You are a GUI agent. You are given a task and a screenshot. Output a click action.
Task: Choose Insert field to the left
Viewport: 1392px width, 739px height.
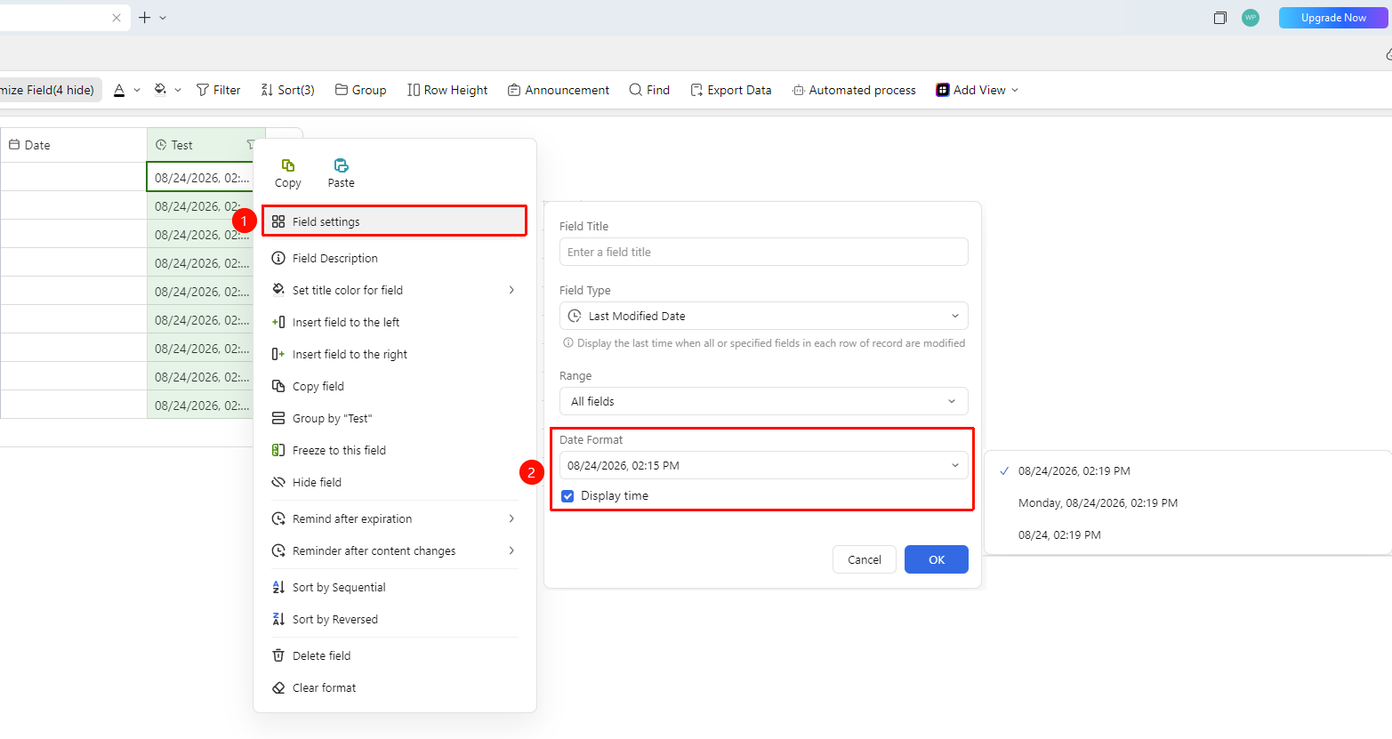click(x=395, y=322)
